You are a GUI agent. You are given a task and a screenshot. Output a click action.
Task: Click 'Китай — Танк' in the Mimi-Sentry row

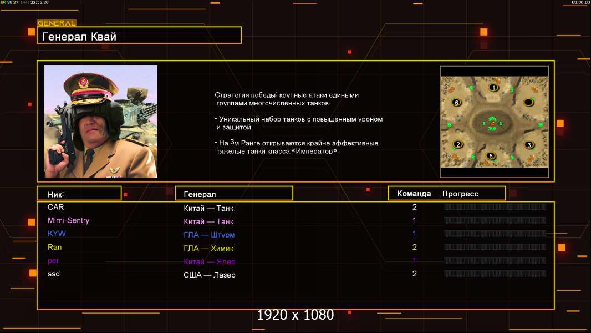[208, 221]
